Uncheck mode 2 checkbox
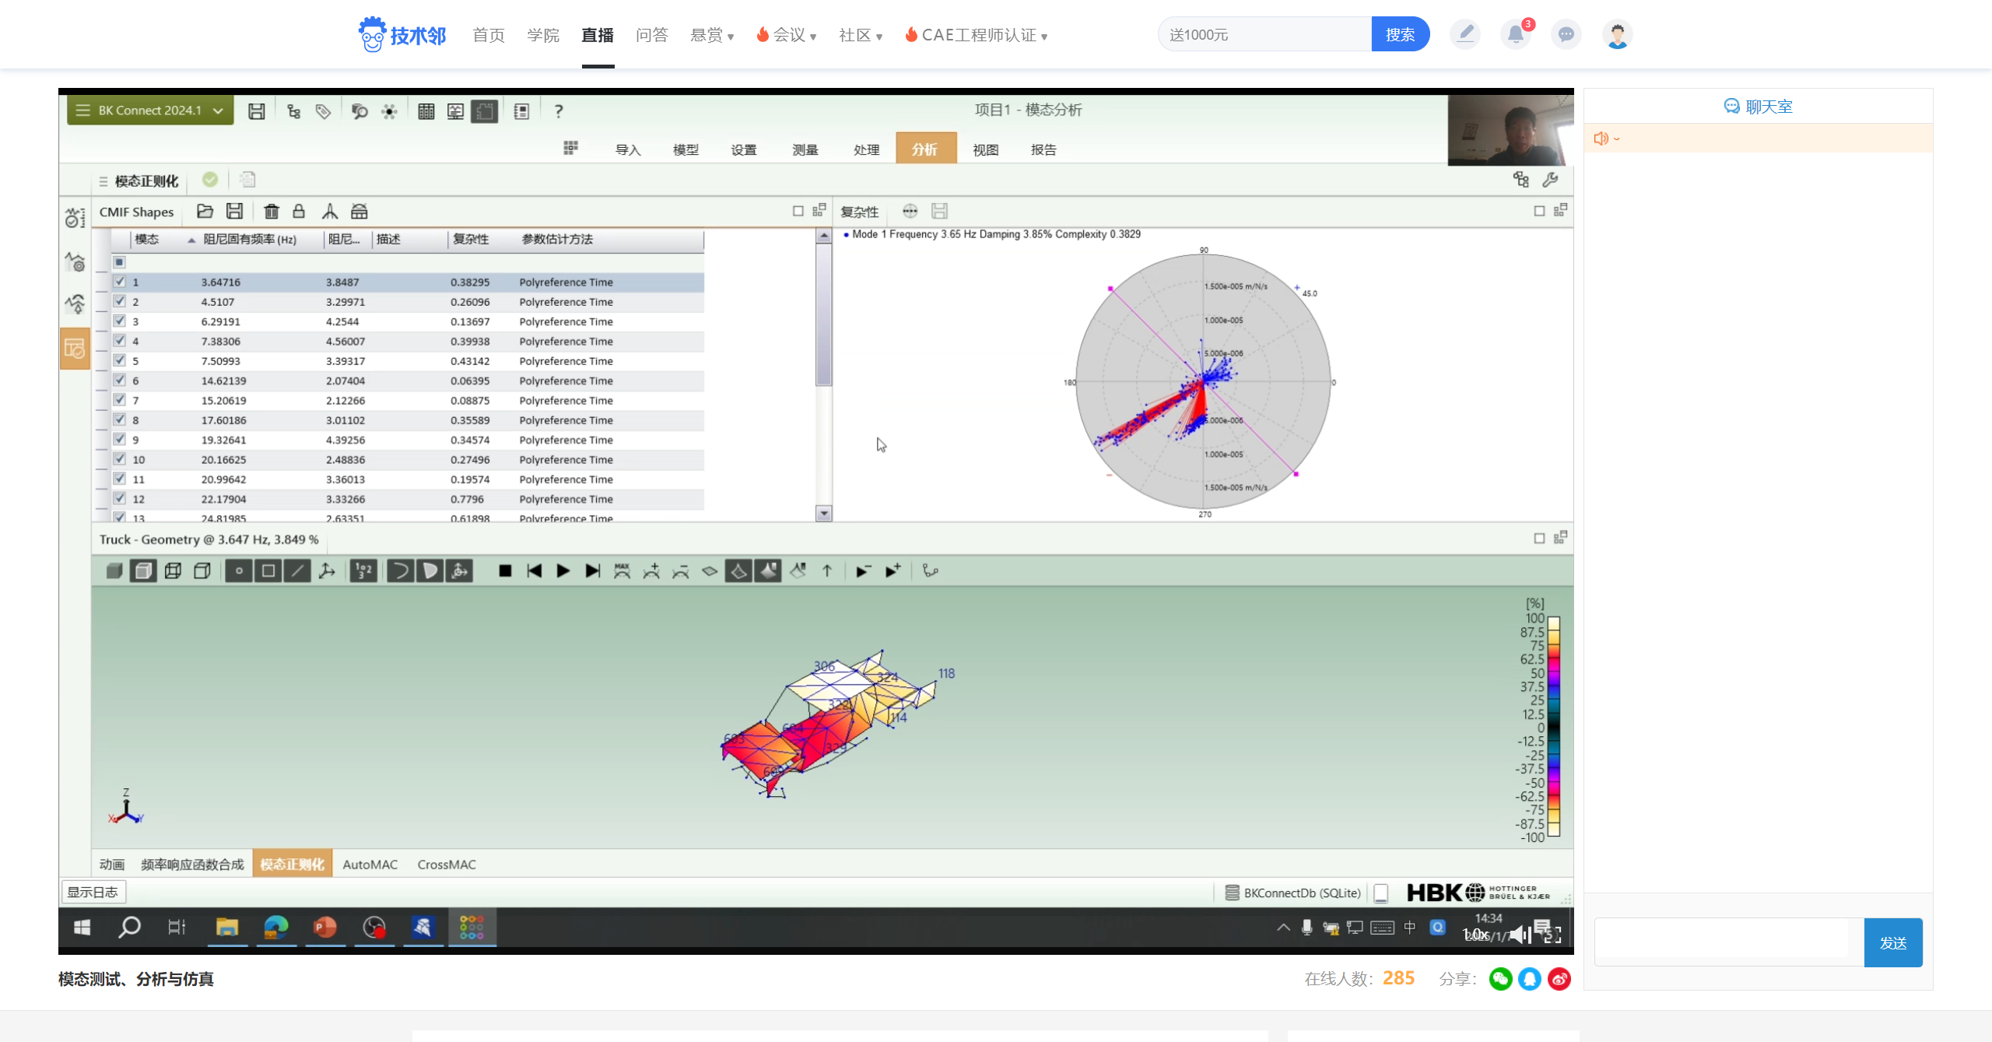The height and width of the screenshot is (1042, 1992). pos(119,301)
